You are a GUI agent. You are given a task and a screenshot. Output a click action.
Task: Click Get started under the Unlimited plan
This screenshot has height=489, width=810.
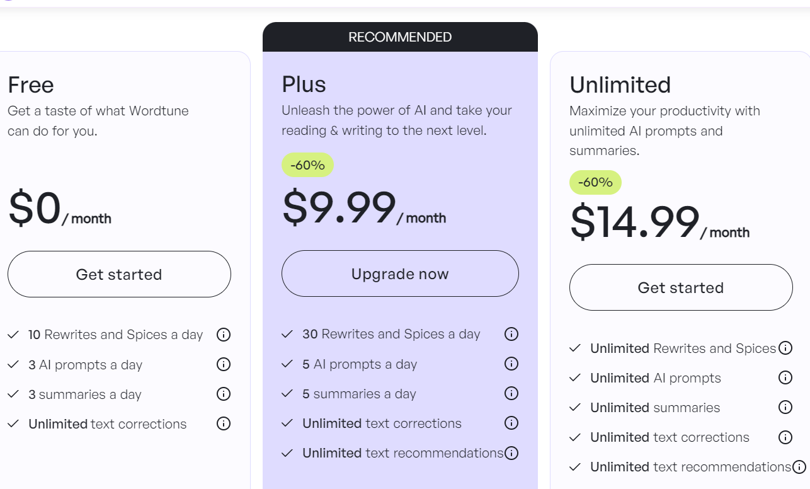pyautogui.click(x=681, y=287)
